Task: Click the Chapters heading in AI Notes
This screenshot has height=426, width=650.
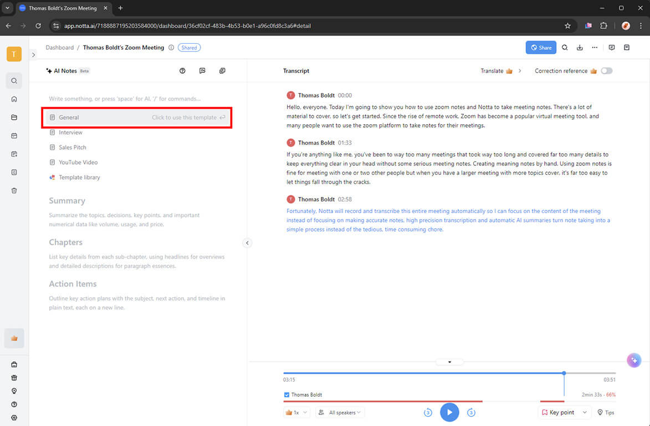Action: 65,242
